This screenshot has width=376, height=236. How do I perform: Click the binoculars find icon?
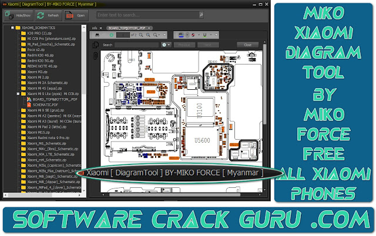pos(97,35)
